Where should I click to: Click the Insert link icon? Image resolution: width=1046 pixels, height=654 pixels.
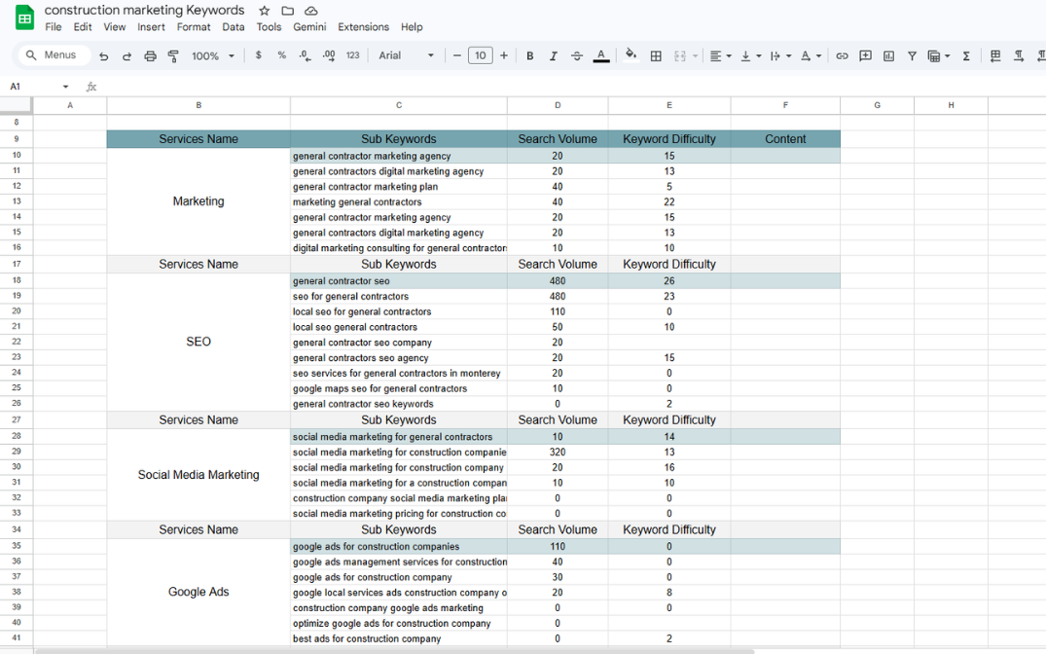(x=842, y=56)
